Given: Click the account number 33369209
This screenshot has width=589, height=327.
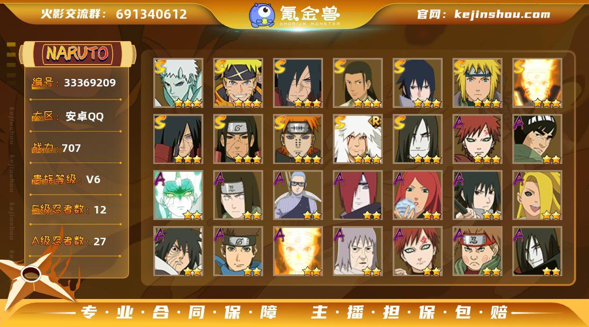Looking at the screenshot, I should [90, 83].
